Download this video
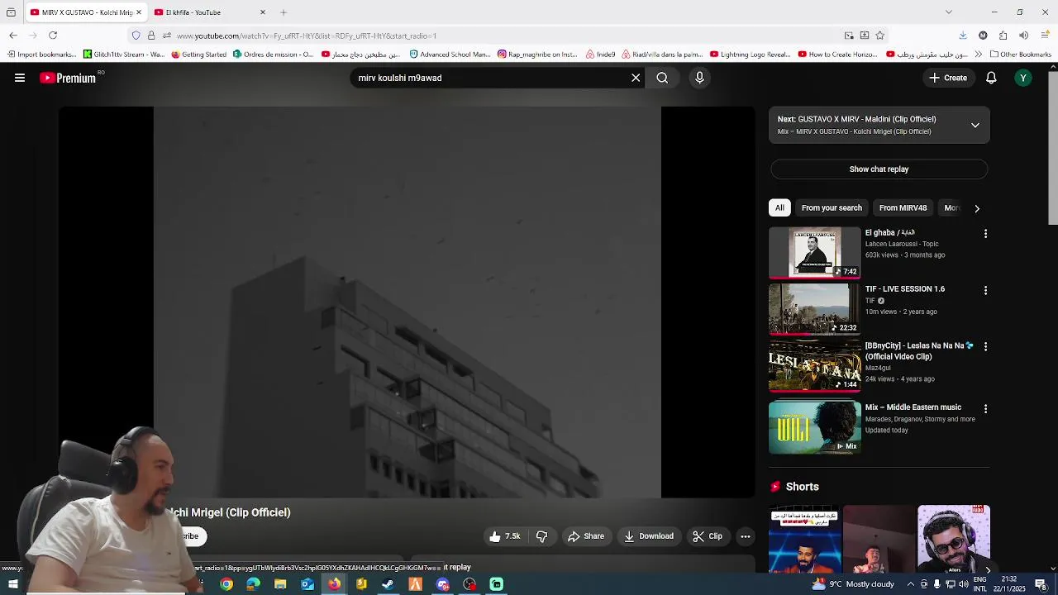The width and height of the screenshot is (1058, 595). click(x=649, y=536)
